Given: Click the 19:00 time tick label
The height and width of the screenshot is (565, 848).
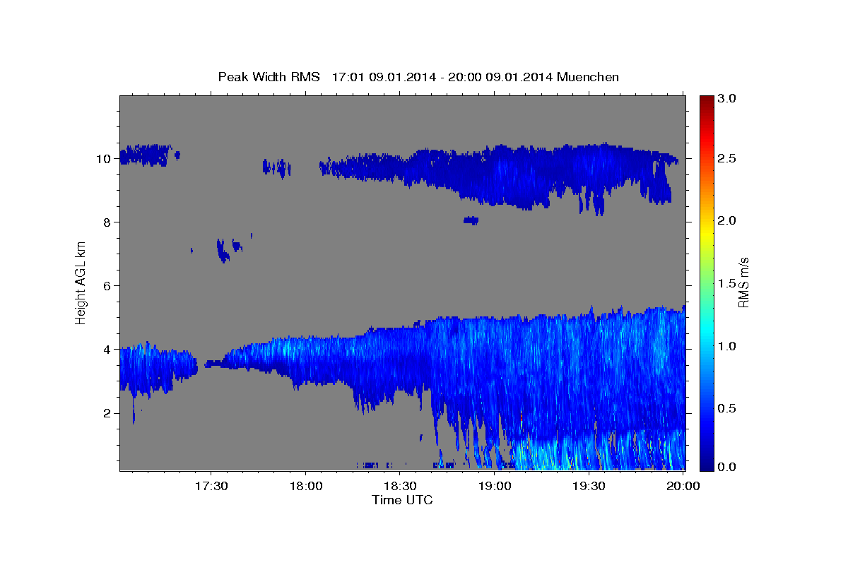Looking at the screenshot, I should point(494,486).
